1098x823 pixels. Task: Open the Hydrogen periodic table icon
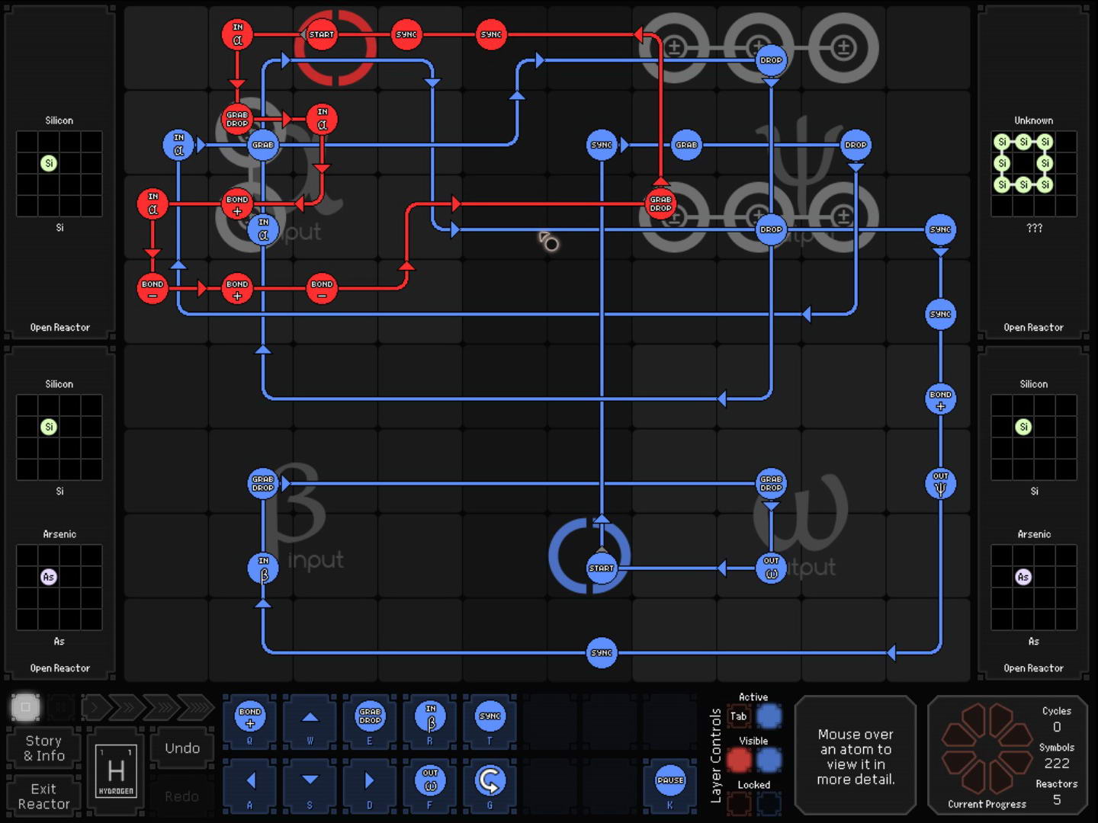(116, 770)
